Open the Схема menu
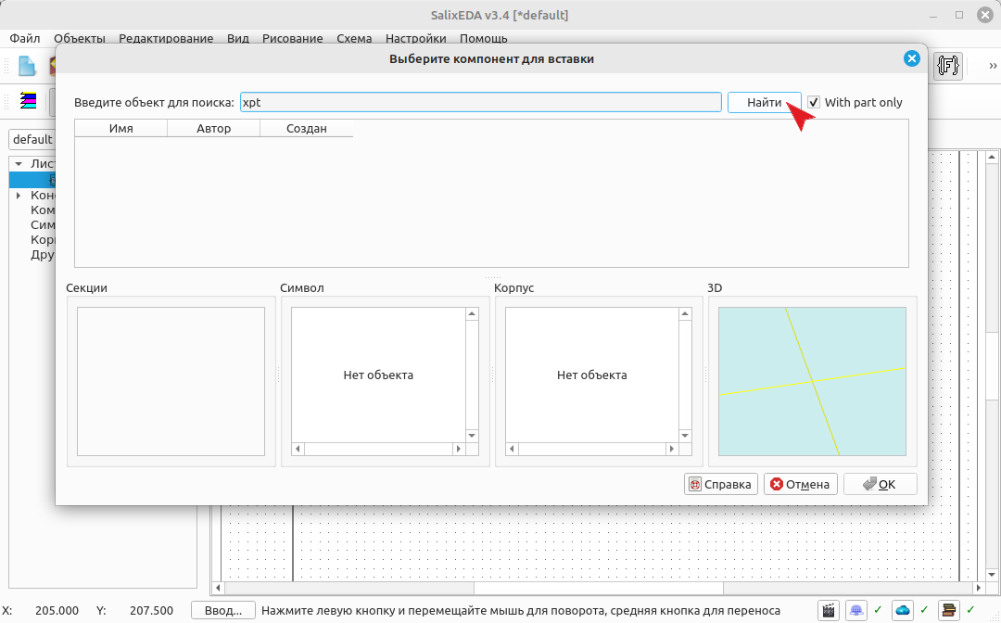 354,38
